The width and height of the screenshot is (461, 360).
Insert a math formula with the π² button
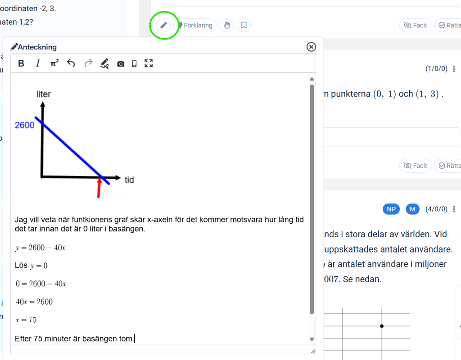point(54,63)
